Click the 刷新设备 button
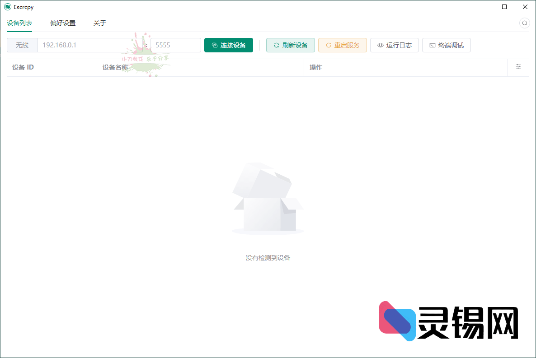536x358 pixels. [x=290, y=45]
